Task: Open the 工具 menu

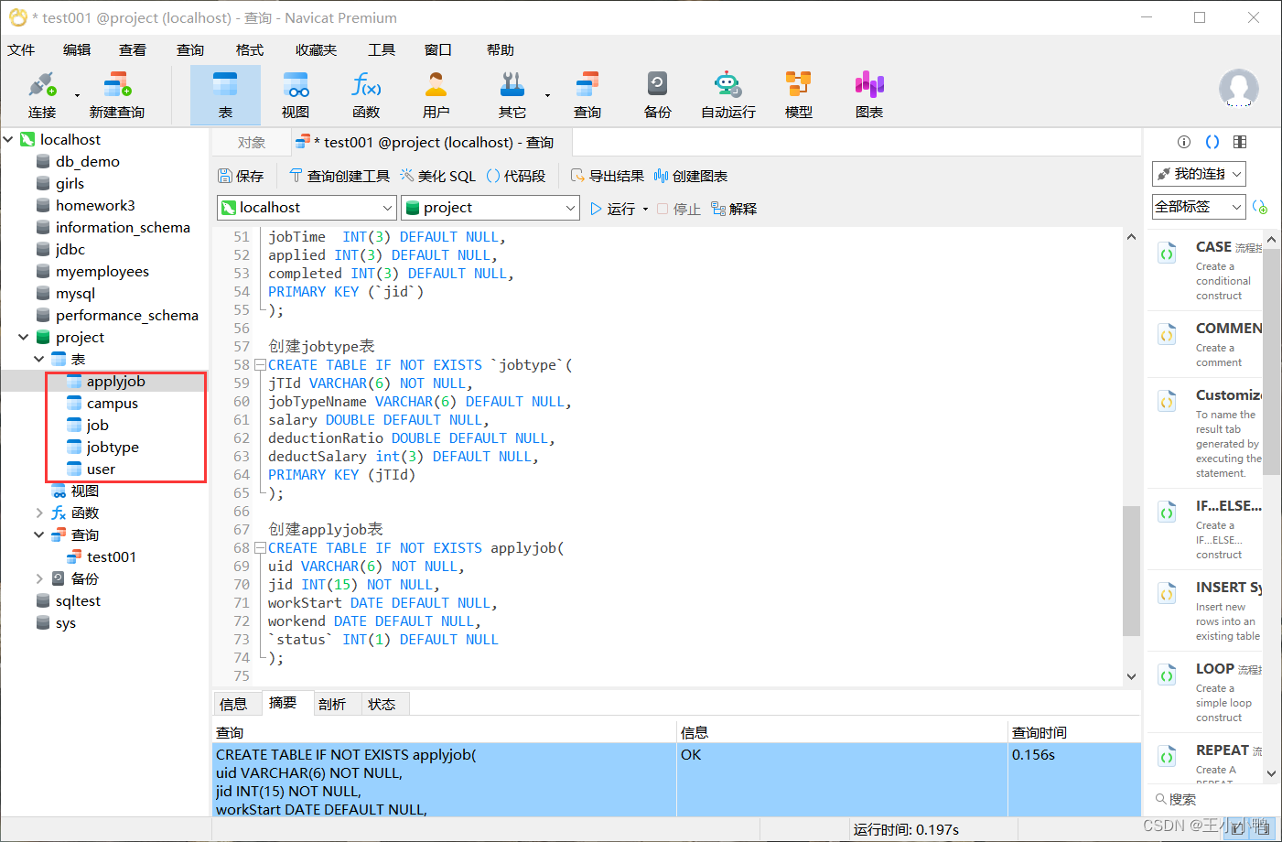Action: (382, 50)
